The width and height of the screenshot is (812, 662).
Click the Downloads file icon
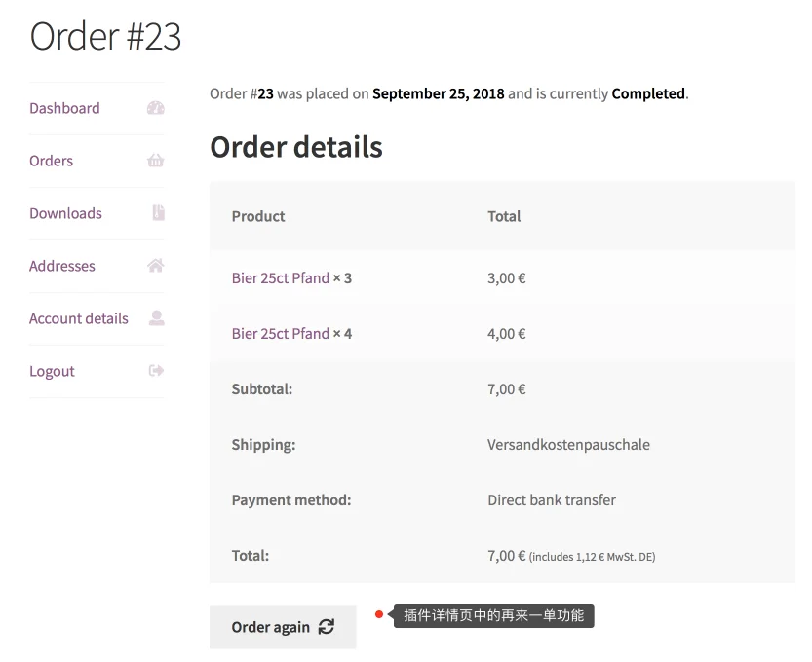158,213
